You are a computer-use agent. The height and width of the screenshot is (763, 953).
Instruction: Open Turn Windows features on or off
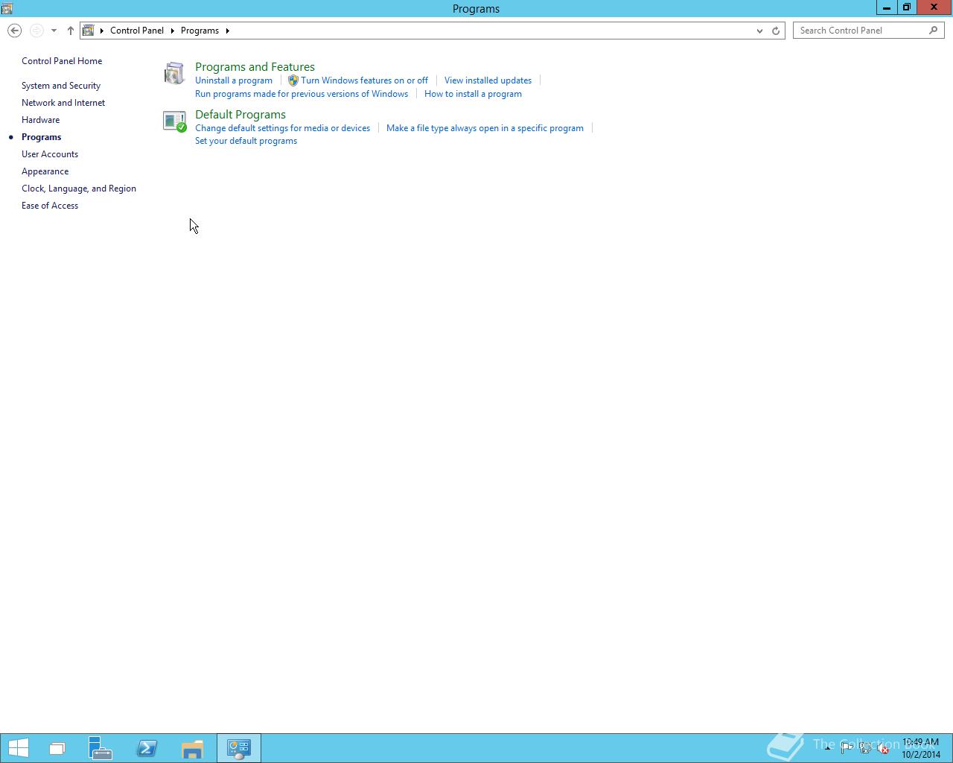(364, 80)
